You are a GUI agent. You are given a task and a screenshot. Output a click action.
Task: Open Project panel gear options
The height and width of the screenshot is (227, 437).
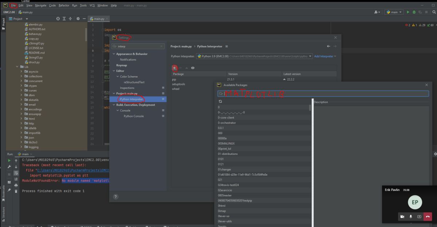pyautogui.click(x=78, y=19)
